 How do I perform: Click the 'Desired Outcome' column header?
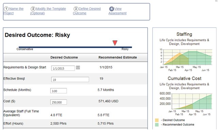click(64, 57)
